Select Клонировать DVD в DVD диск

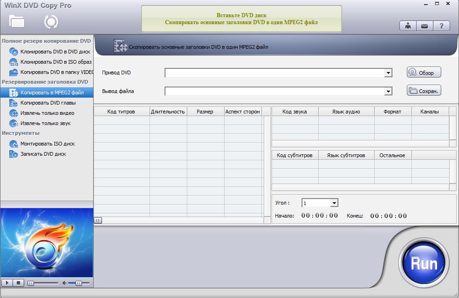point(55,52)
